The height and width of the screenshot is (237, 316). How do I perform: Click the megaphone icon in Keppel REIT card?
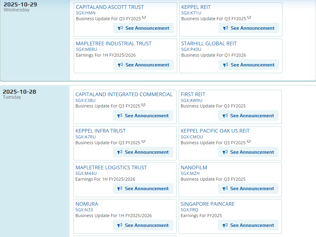click(x=225, y=28)
